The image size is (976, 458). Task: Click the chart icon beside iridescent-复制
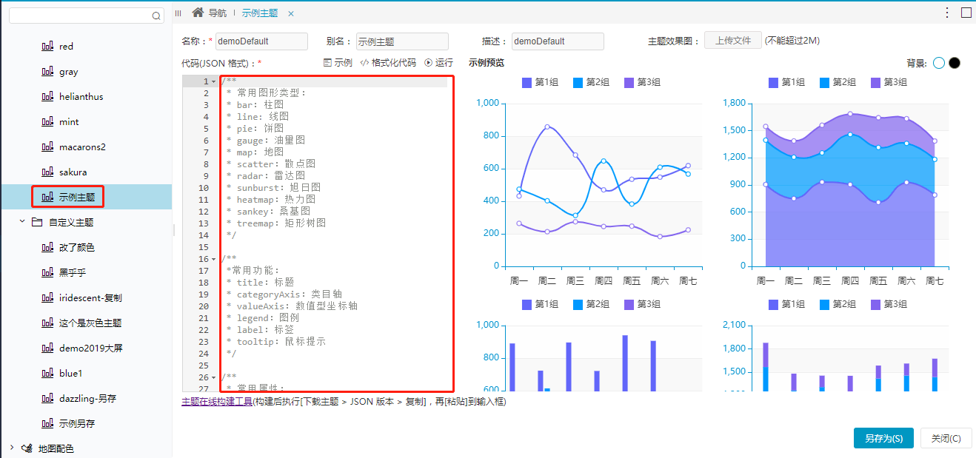pos(48,297)
